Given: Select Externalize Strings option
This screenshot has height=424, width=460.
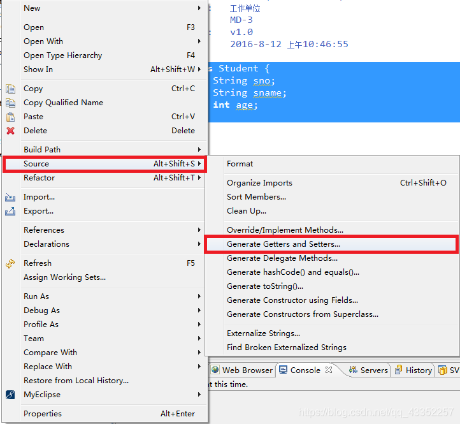Looking at the screenshot, I should click(332, 333).
